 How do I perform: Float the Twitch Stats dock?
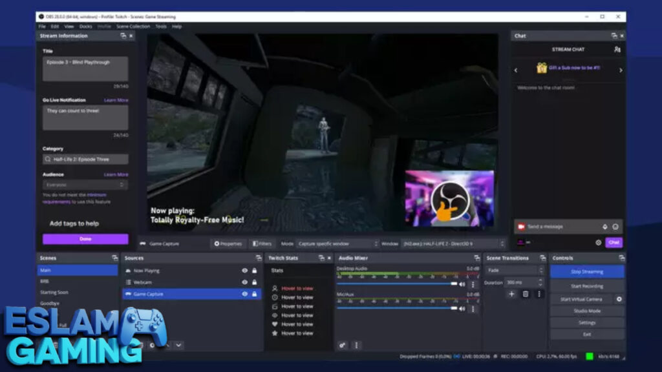point(322,258)
